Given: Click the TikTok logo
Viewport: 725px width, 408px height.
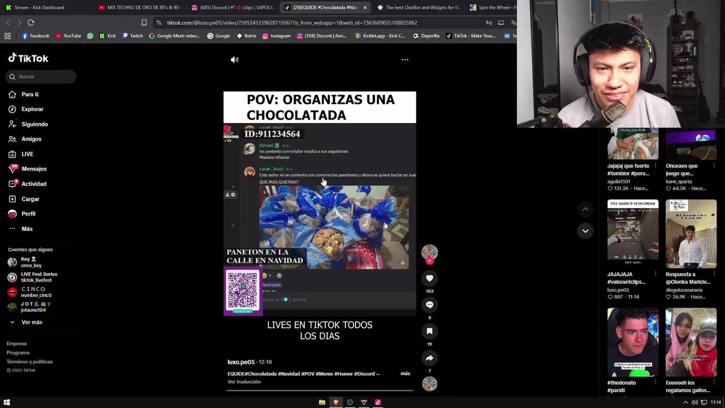Looking at the screenshot, I should click(28, 58).
